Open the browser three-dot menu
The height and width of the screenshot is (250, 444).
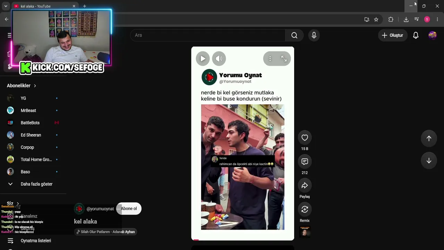pyautogui.click(x=437, y=19)
